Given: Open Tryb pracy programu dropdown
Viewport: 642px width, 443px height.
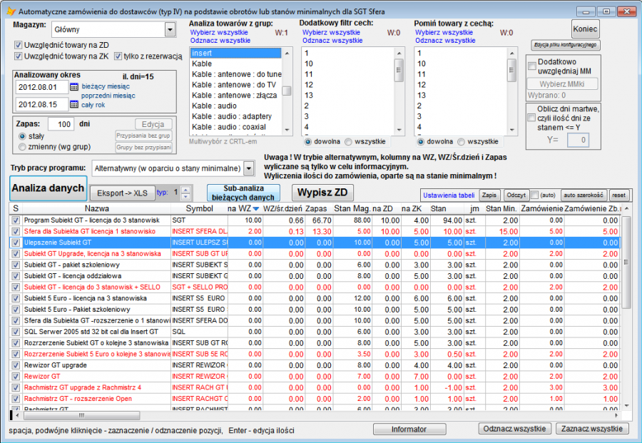Looking at the screenshot, I should pos(248,168).
